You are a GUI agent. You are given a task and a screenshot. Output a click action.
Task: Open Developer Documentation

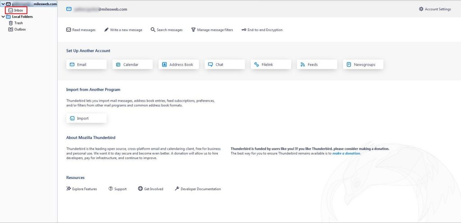point(198,189)
